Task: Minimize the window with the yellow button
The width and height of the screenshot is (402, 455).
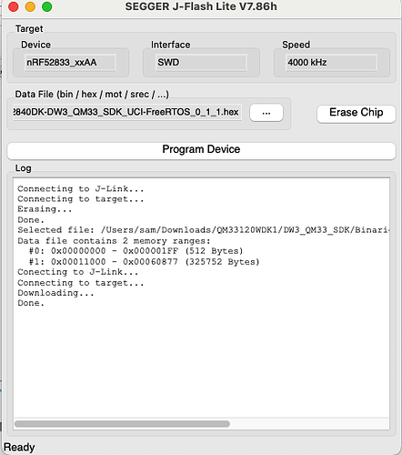Action: click(30, 6)
